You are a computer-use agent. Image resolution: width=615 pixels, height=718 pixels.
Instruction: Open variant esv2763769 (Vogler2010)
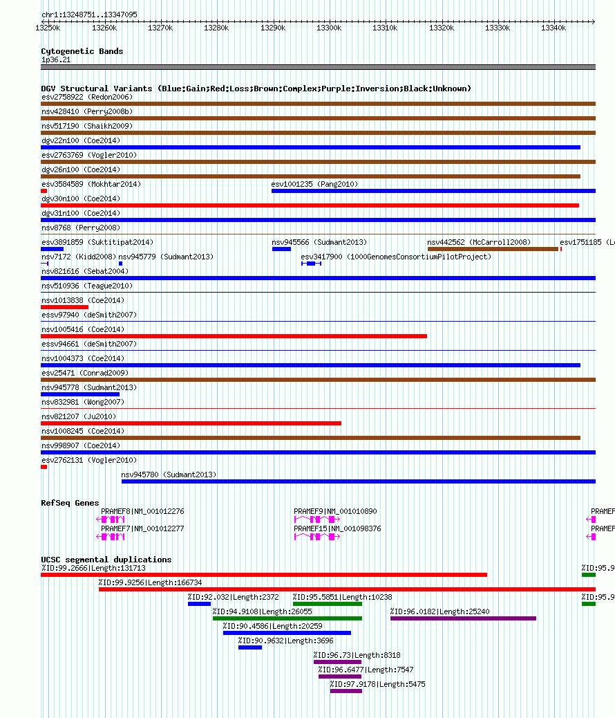89,155
